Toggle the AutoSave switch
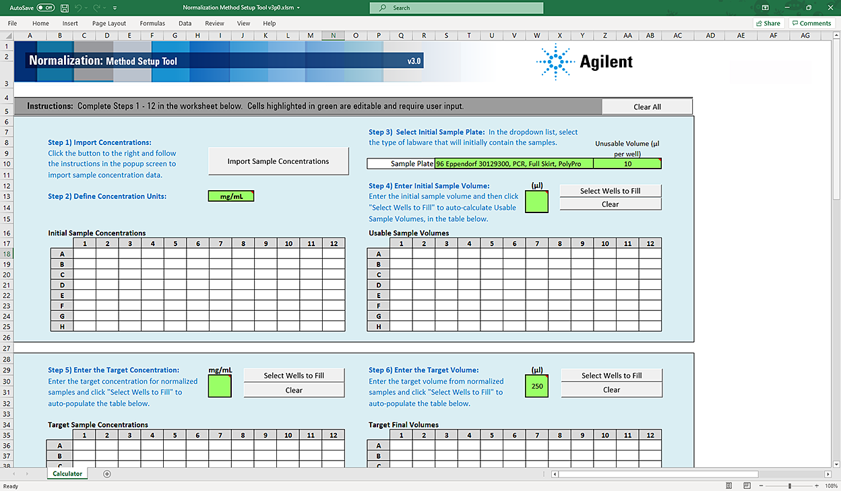The width and height of the screenshot is (841, 491). [x=46, y=7]
